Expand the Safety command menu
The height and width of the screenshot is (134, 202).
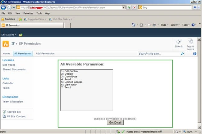175,25
